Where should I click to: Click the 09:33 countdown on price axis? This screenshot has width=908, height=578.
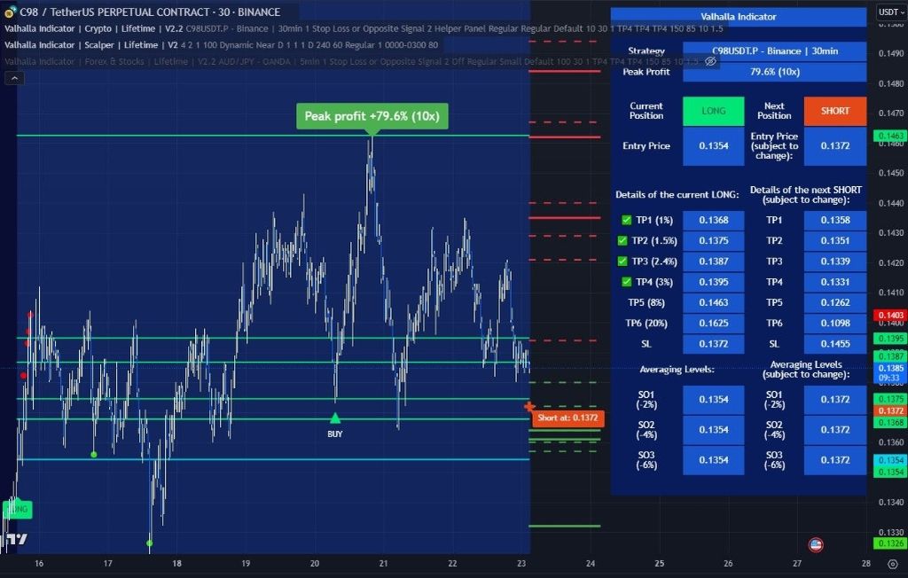[890, 378]
